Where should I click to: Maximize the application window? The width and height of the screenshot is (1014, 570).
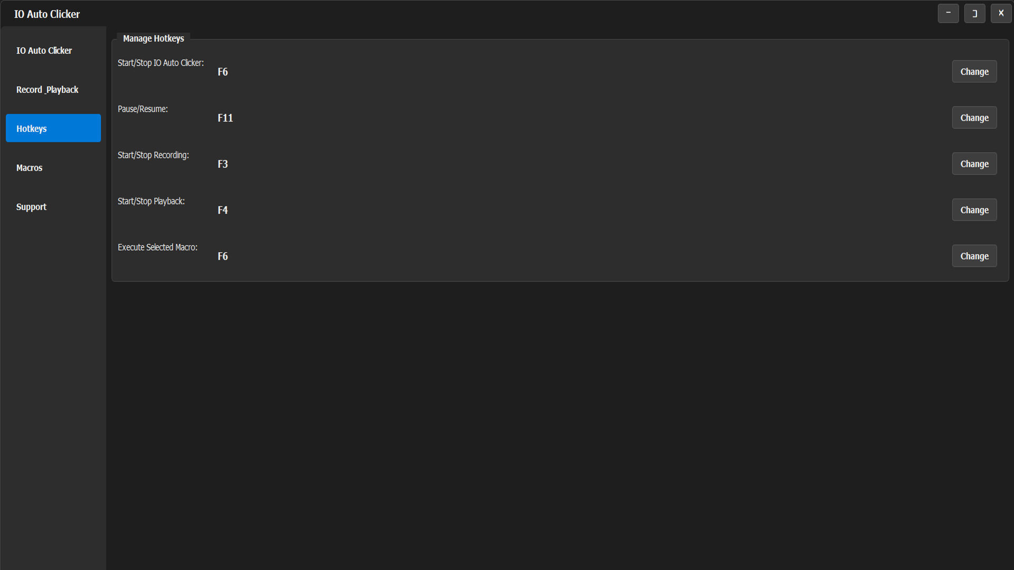(x=974, y=13)
